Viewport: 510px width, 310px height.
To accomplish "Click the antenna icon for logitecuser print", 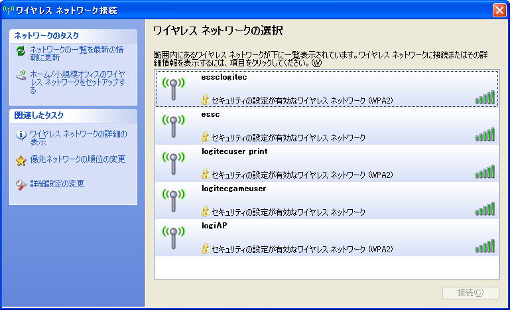I will pyautogui.click(x=173, y=163).
